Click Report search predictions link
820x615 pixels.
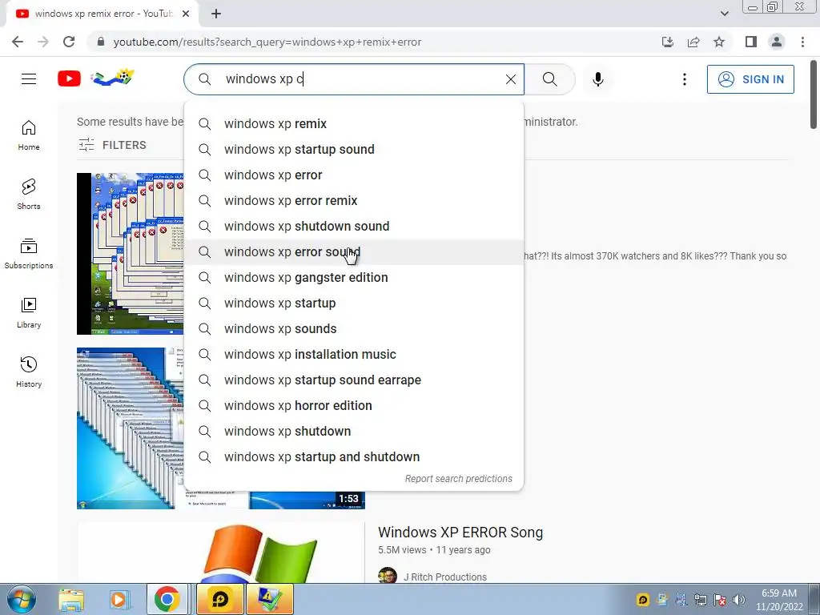pyautogui.click(x=459, y=479)
